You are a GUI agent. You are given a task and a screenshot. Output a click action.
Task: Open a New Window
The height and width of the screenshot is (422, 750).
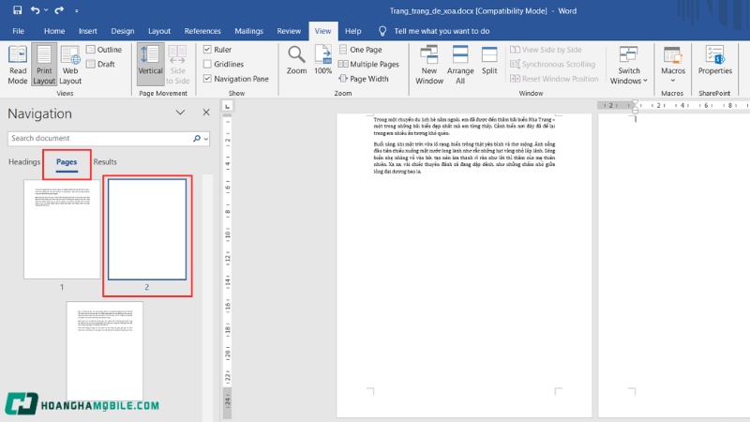429,62
